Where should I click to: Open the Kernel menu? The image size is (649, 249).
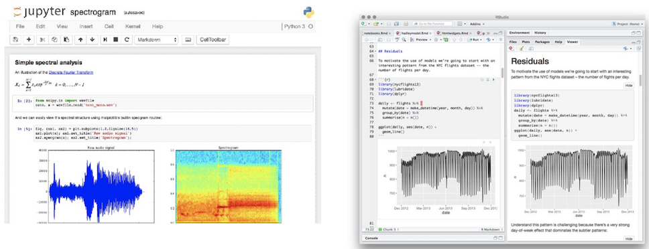coord(133,26)
